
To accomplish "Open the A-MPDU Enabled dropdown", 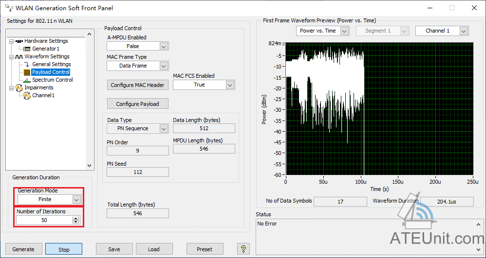I will click(164, 47).
